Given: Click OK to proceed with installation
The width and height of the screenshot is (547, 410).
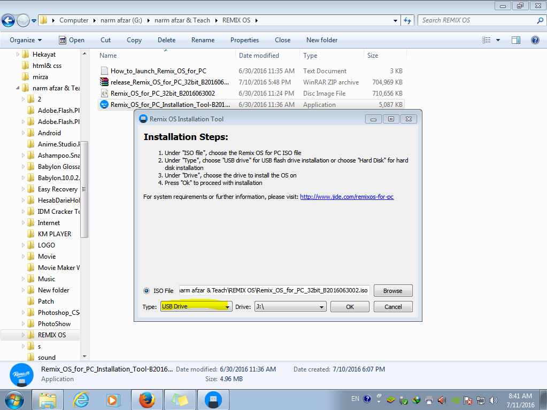Looking at the screenshot, I should 350,307.
